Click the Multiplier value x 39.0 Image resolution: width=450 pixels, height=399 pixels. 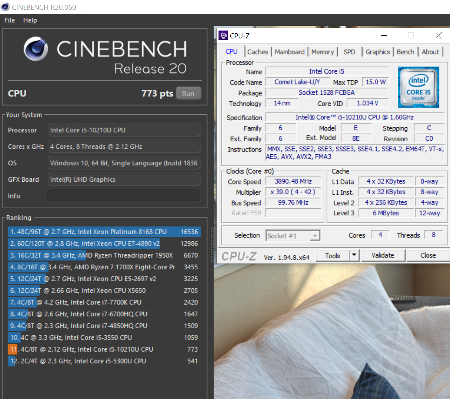pyautogui.click(x=293, y=192)
